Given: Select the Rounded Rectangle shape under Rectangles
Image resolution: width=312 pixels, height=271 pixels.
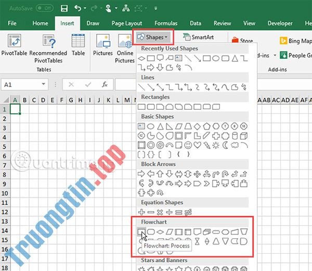Looking at the screenshot, I should (x=151, y=107).
